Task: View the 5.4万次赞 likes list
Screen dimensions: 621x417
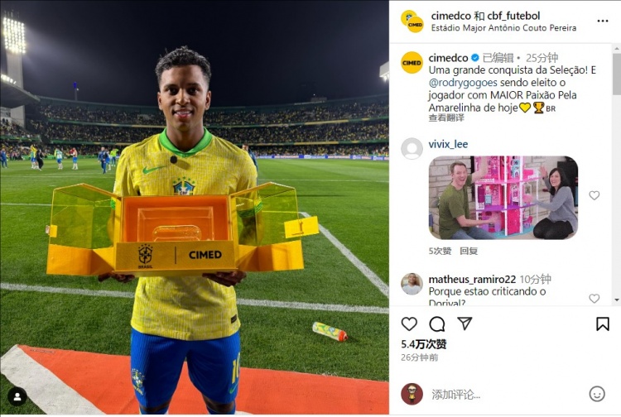Action: pyautogui.click(x=424, y=344)
